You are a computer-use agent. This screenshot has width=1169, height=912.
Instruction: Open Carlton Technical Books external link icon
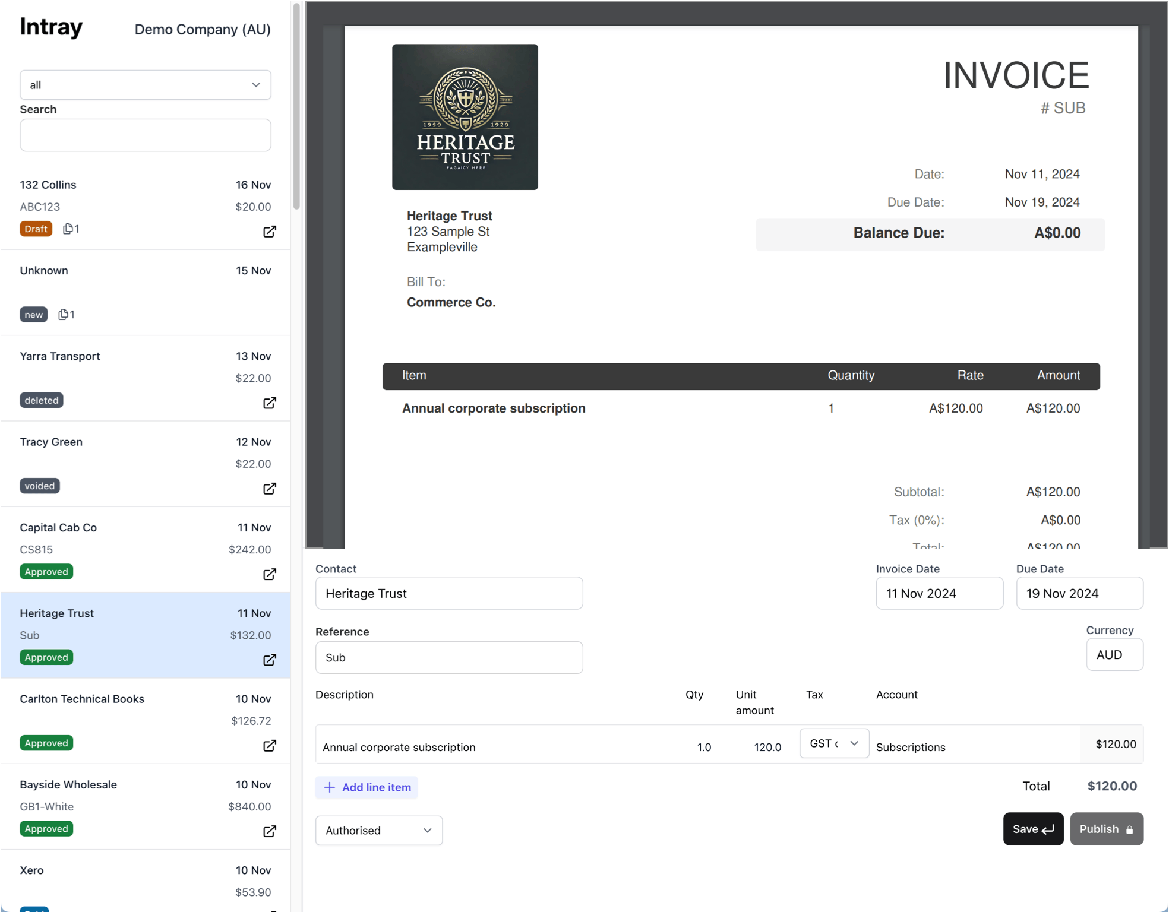pyautogui.click(x=269, y=745)
